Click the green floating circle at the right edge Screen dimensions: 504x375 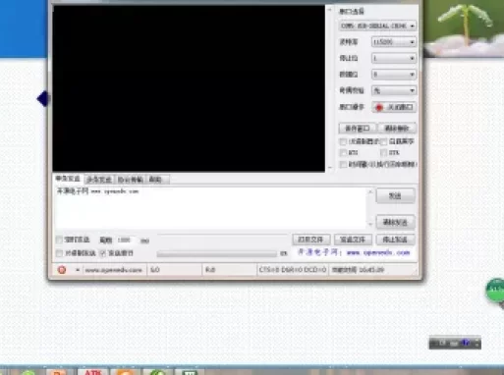tap(495, 291)
